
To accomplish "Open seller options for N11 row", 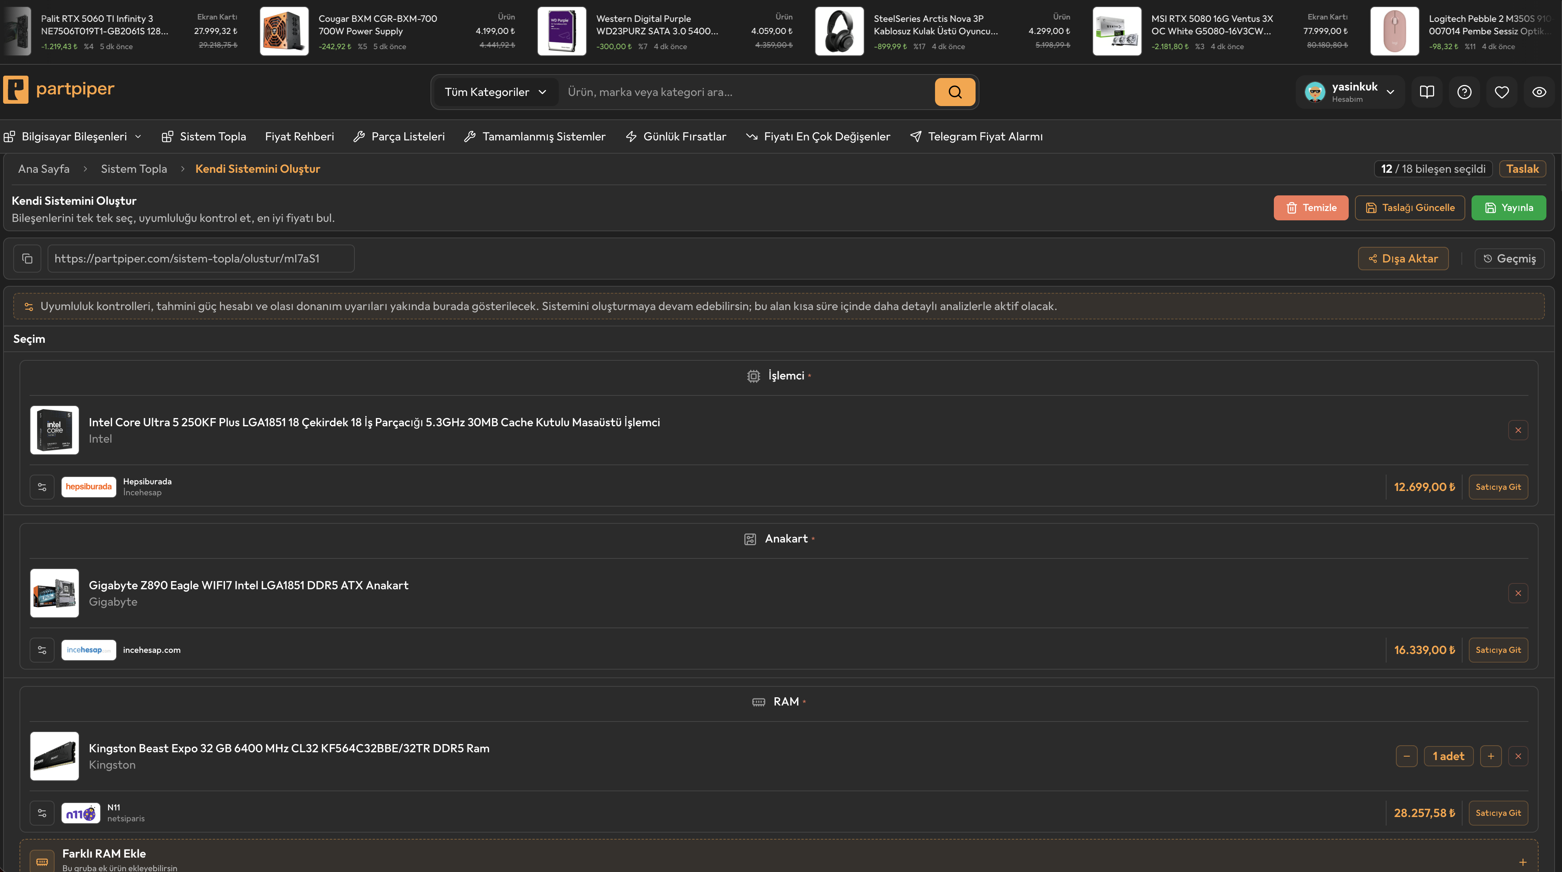I will pyautogui.click(x=42, y=813).
